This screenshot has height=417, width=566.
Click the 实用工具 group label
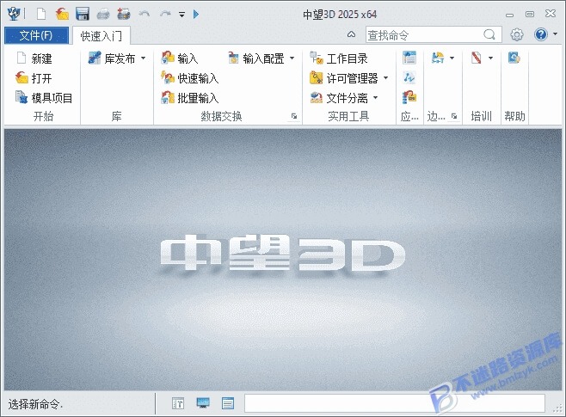click(x=348, y=116)
